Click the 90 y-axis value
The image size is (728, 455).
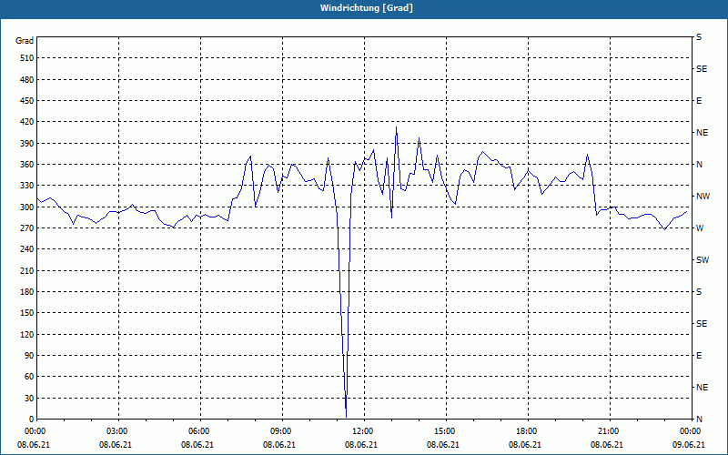pyautogui.click(x=29, y=356)
